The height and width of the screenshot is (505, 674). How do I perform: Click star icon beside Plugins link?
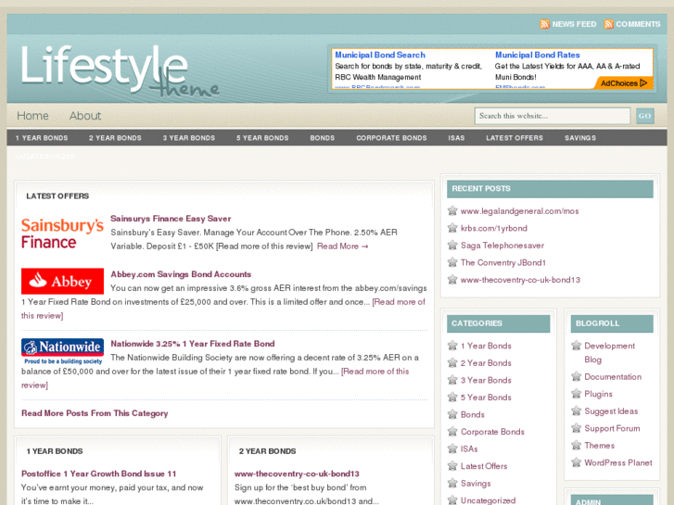click(x=576, y=394)
